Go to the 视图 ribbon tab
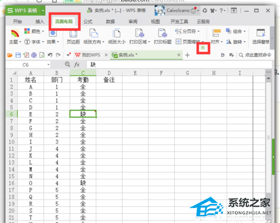Screen dimensions: 280x223 coord(155,22)
